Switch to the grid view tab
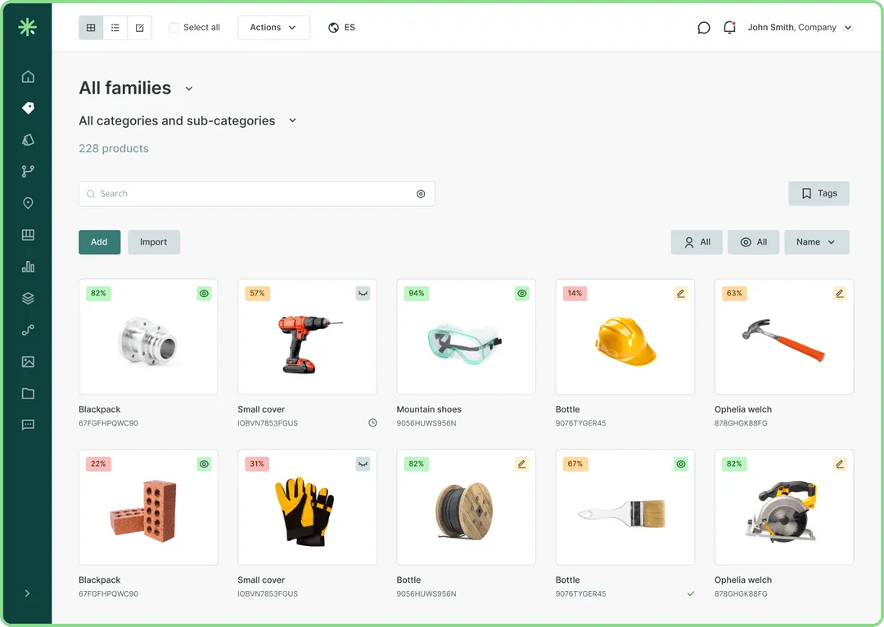Image resolution: width=884 pixels, height=627 pixels. [x=91, y=28]
